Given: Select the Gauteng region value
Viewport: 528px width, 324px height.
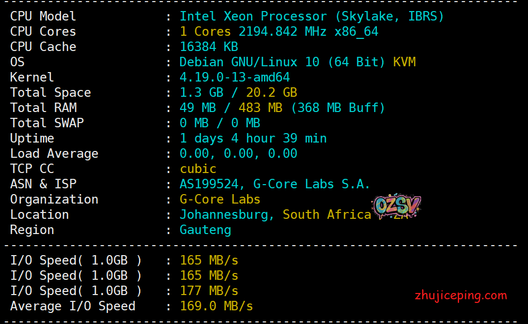Looking at the screenshot, I should (x=205, y=230).
